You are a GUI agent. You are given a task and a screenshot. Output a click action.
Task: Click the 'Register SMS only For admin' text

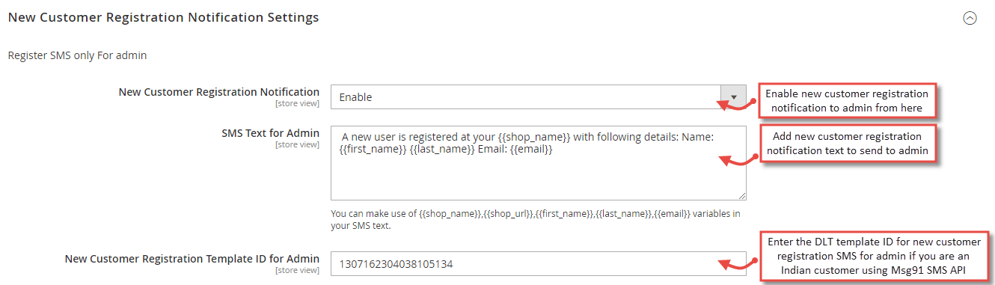[77, 55]
